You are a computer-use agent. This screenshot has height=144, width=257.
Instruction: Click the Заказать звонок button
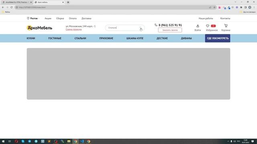click(x=170, y=30)
